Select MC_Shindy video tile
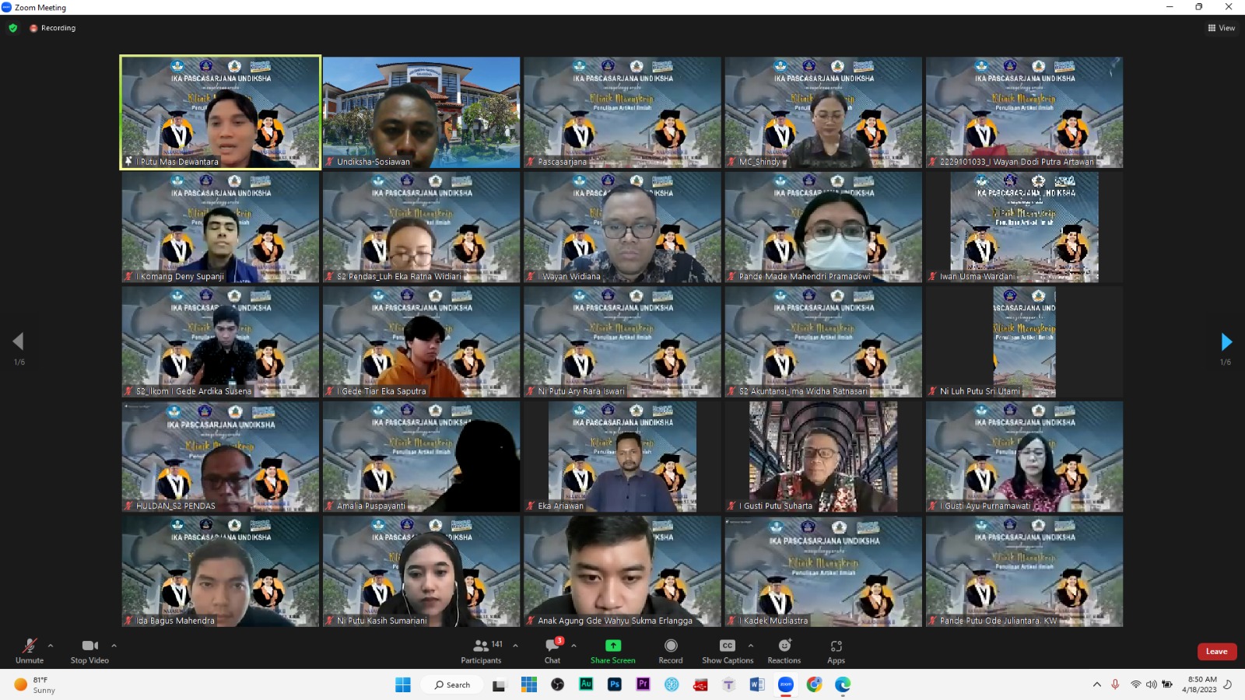The width and height of the screenshot is (1245, 700). [823, 112]
